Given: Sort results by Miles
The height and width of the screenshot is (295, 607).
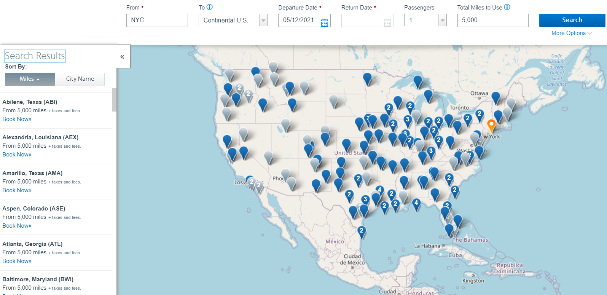Looking at the screenshot, I should click(x=30, y=79).
